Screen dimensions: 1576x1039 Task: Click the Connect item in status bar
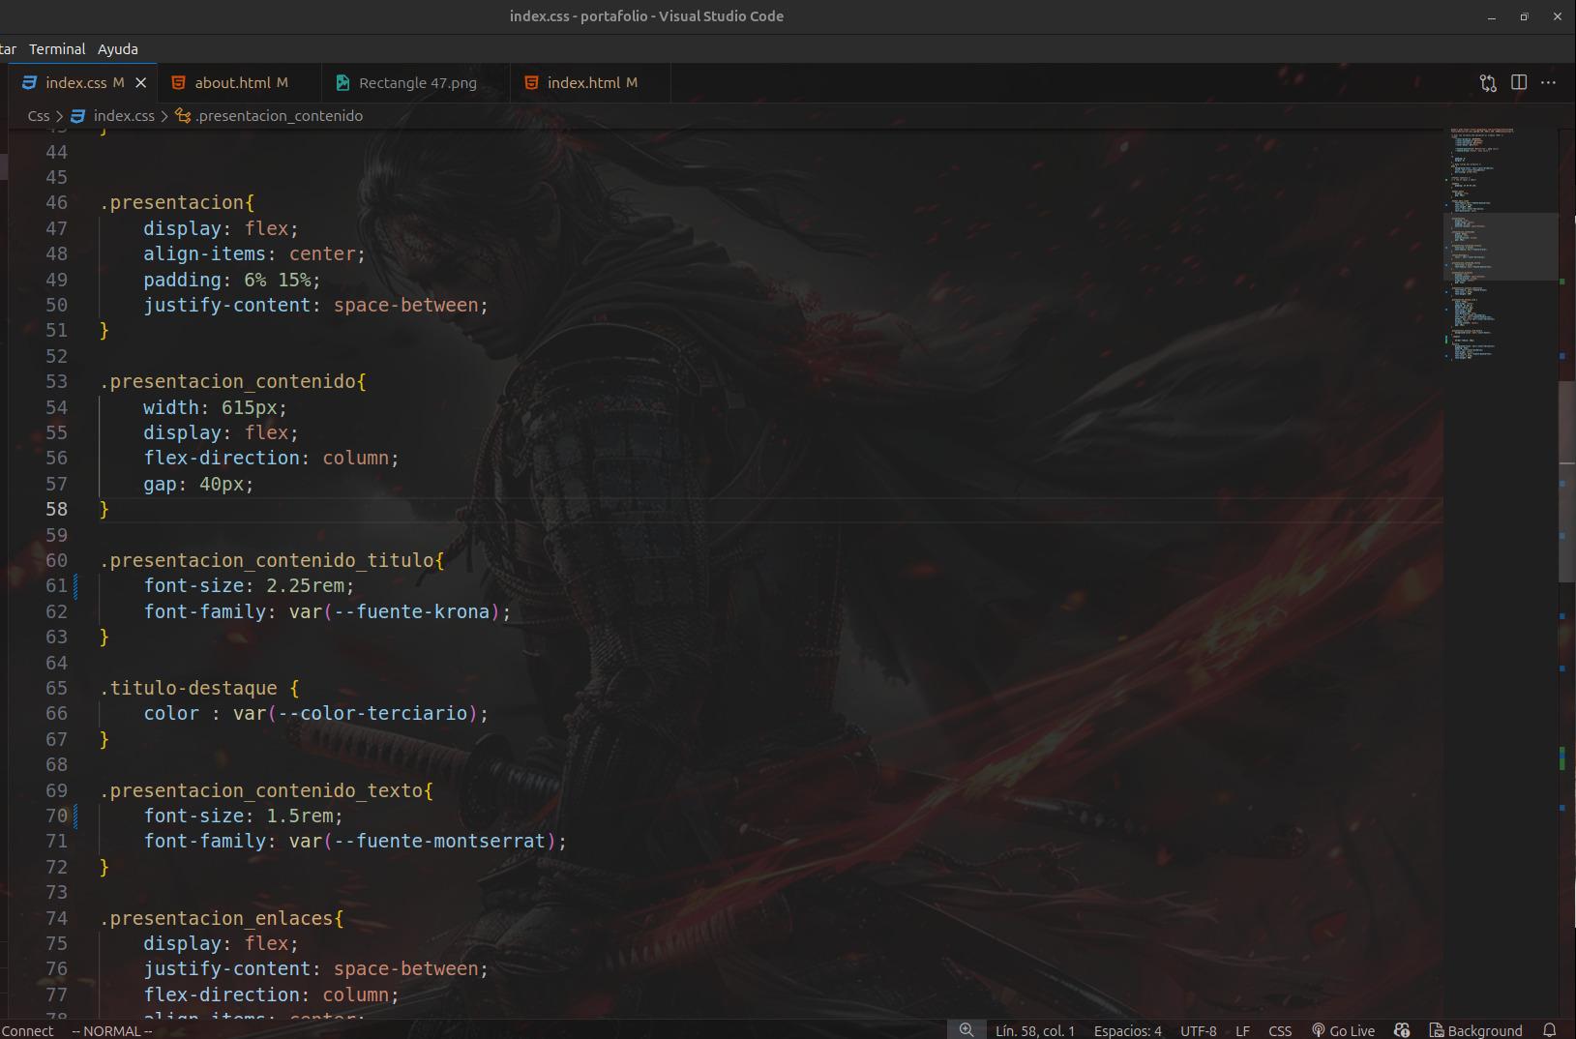pos(27,1030)
